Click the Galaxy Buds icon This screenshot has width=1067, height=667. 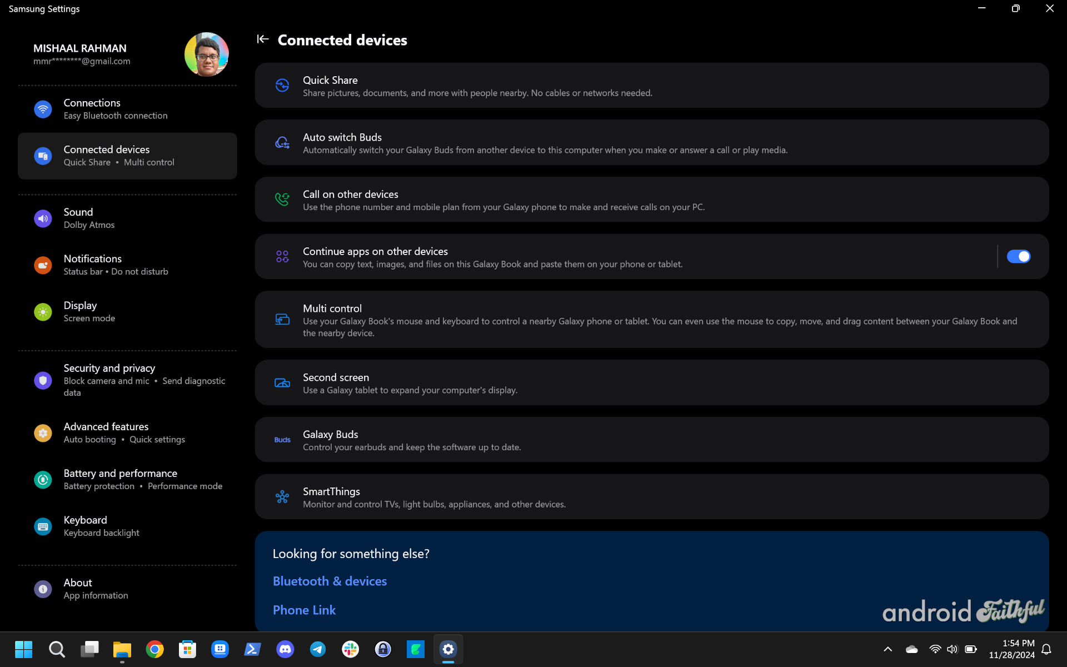[282, 440]
